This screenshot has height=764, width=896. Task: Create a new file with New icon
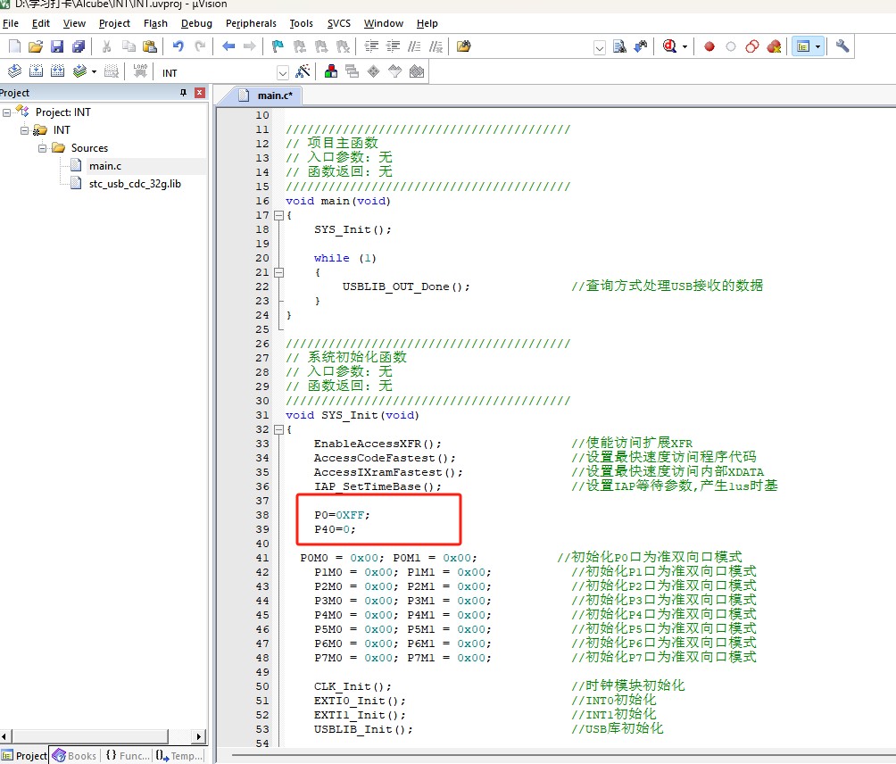click(x=14, y=46)
